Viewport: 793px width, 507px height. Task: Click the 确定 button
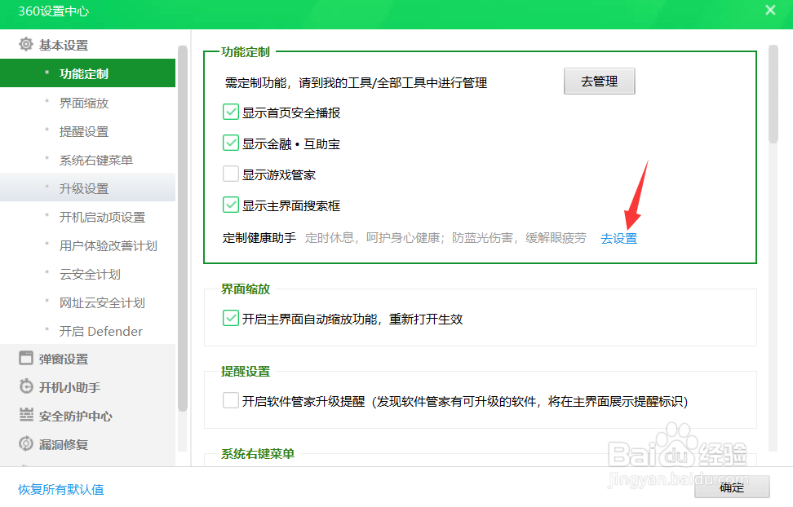coord(732,487)
